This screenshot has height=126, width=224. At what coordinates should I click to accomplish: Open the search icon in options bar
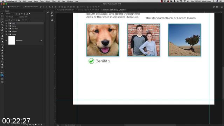214,7
